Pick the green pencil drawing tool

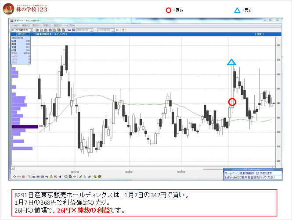(80, 176)
